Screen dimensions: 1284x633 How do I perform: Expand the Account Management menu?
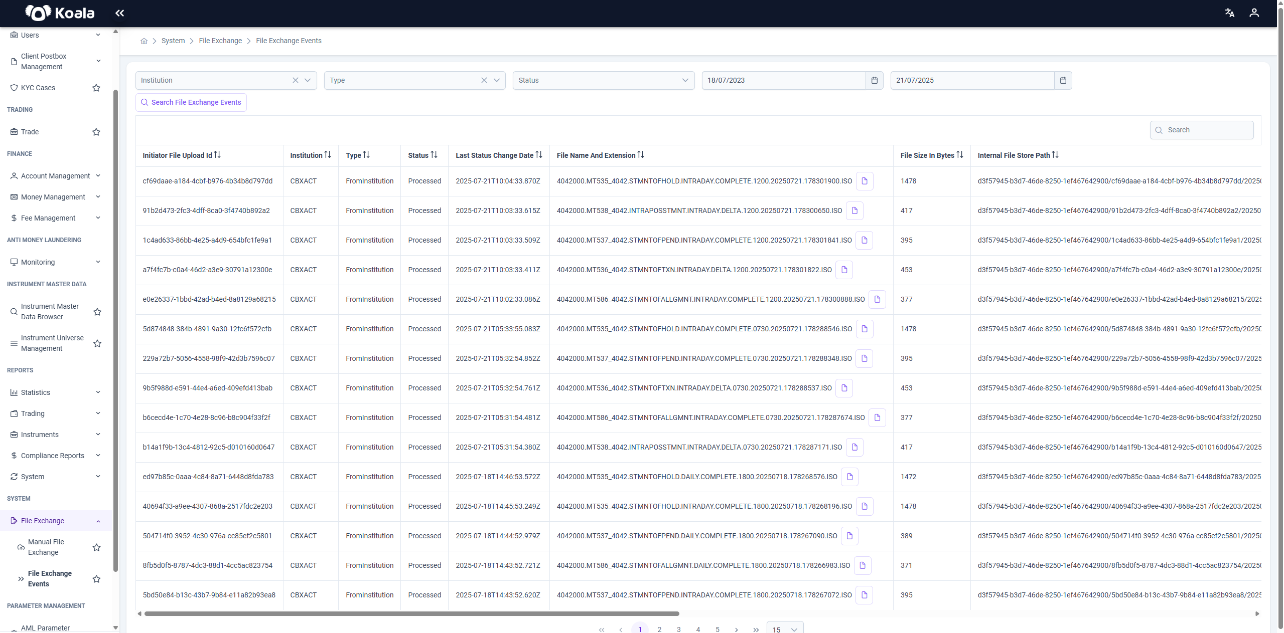[x=56, y=176]
